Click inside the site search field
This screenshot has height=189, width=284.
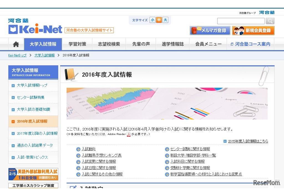click(x=241, y=21)
